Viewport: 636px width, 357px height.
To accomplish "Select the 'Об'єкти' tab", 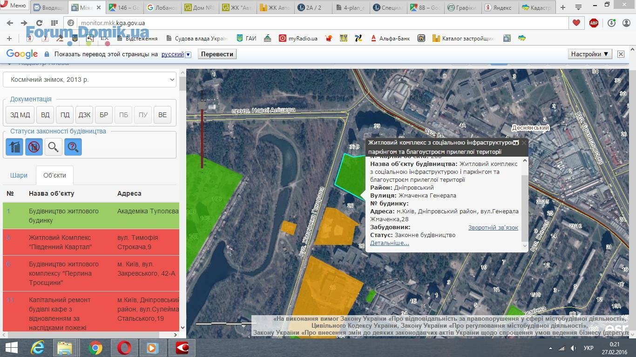I will coord(54,175).
